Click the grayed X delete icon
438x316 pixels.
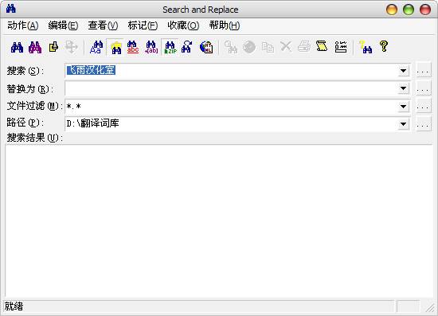coord(286,47)
